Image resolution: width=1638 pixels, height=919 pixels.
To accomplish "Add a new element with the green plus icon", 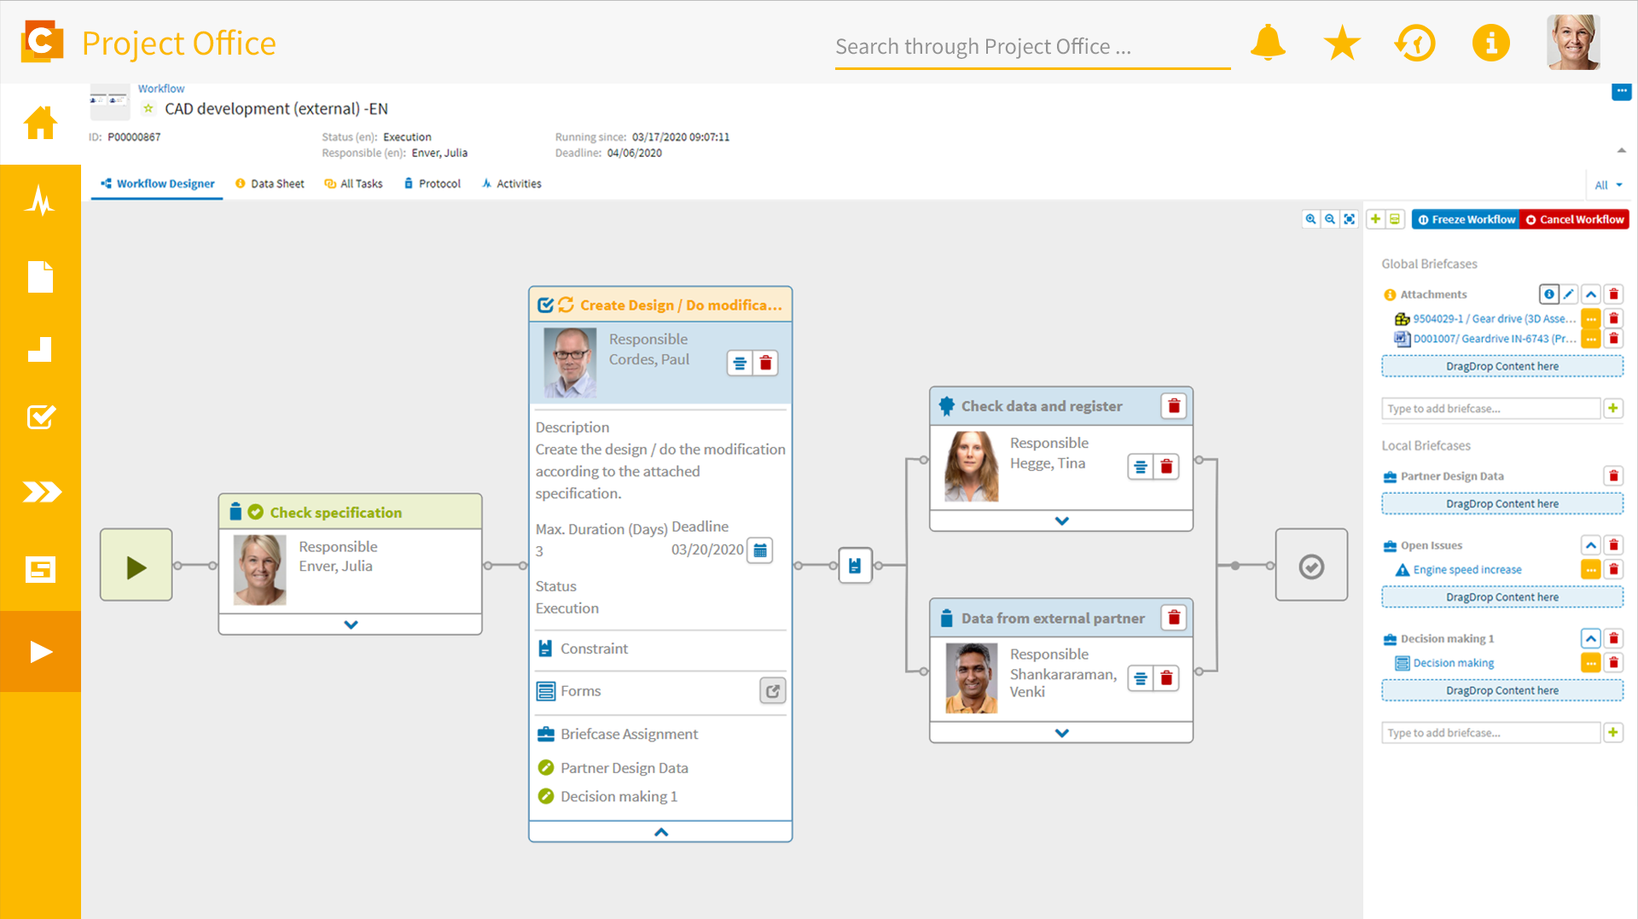I will pyautogui.click(x=1374, y=218).
